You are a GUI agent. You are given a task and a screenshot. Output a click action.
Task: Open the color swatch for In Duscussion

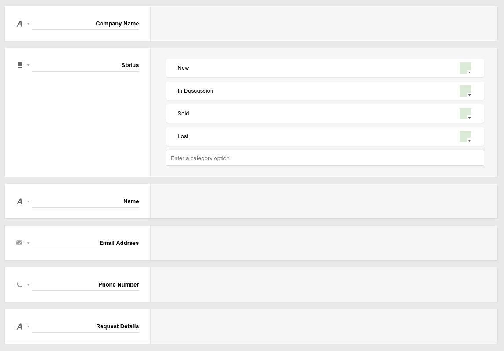pos(465,91)
